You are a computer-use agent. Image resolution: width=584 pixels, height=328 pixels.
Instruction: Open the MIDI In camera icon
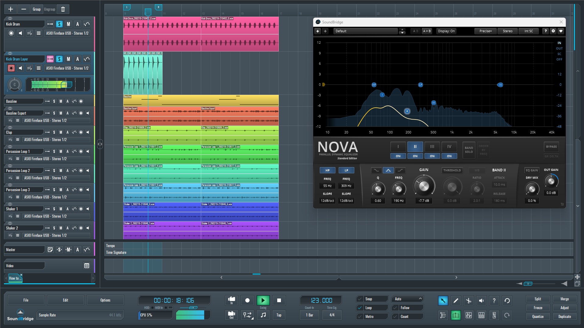(x=232, y=300)
